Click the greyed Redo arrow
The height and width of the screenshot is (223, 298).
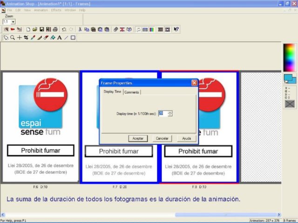tap(71, 29)
